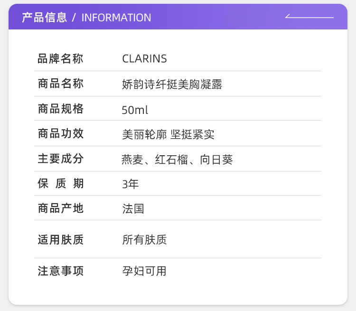This screenshot has width=356, height=311.
Task: Click the 主要成分 row label
Action: 60,159
